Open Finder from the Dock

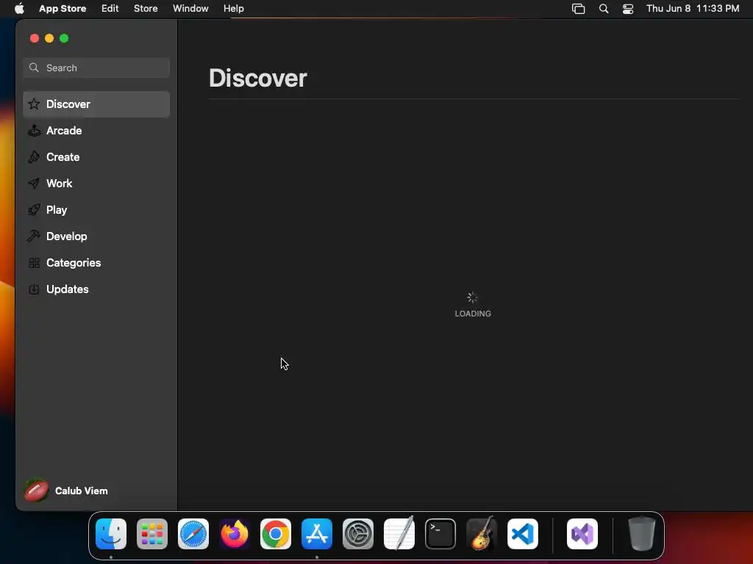coord(111,534)
